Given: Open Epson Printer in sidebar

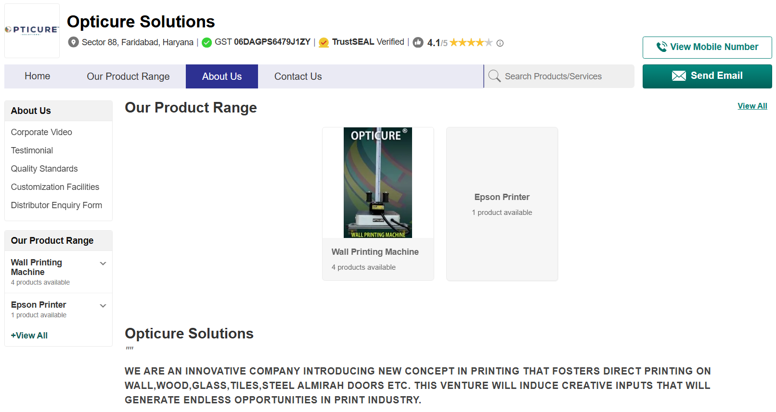Looking at the screenshot, I should [39, 305].
